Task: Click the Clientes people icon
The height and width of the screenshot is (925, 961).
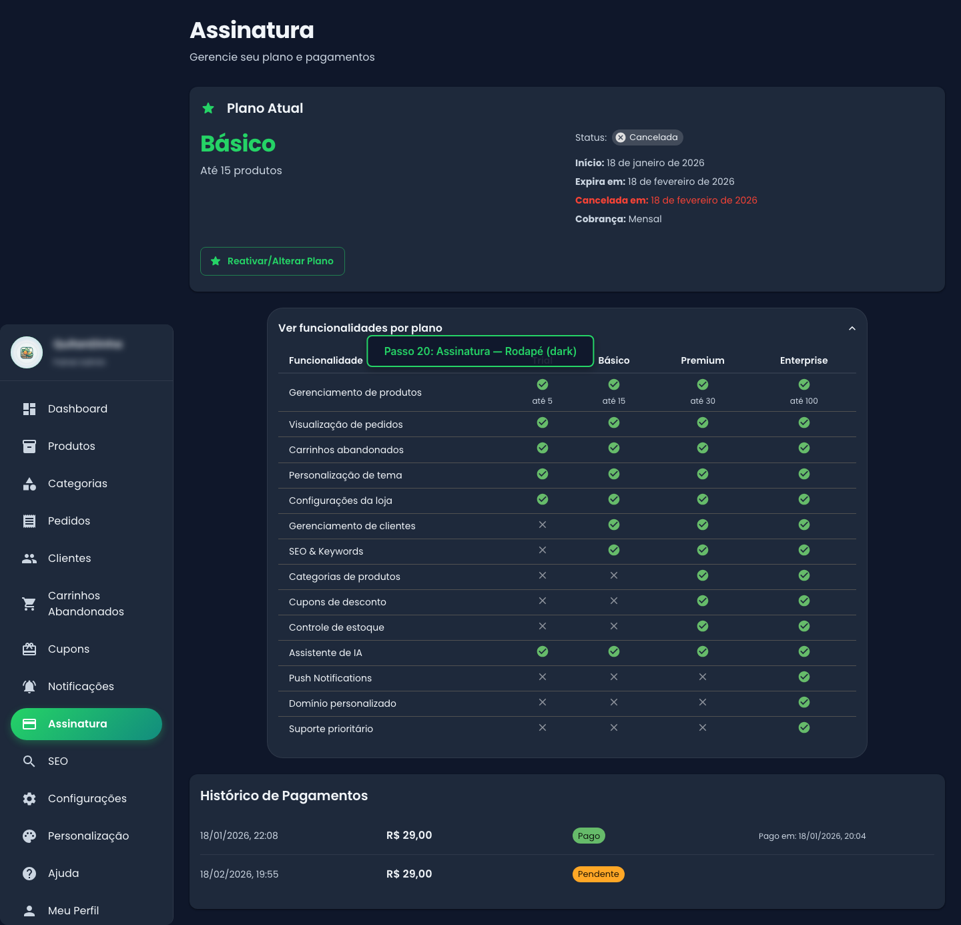Action: click(x=29, y=559)
